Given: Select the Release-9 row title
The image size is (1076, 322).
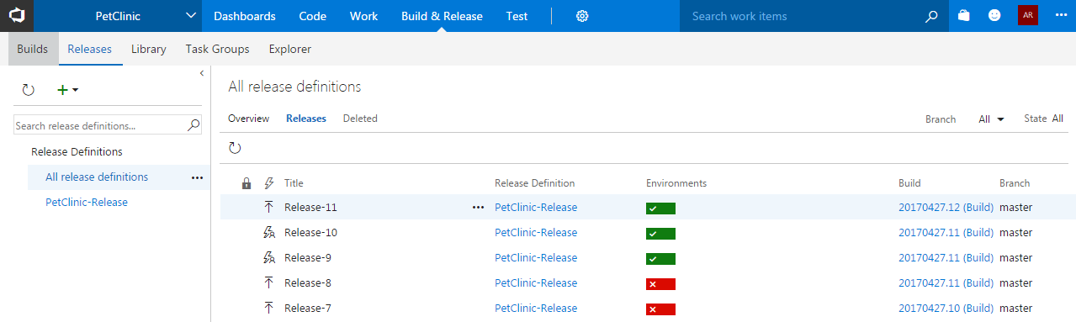Looking at the screenshot, I should pyautogui.click(x=308, y=257).
